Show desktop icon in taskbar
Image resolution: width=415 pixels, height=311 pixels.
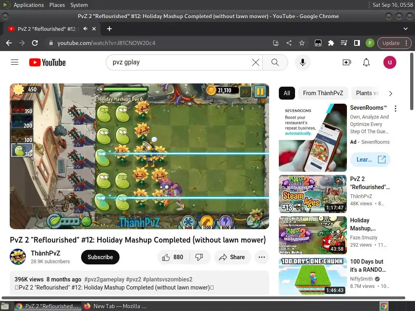pos(5,307)
